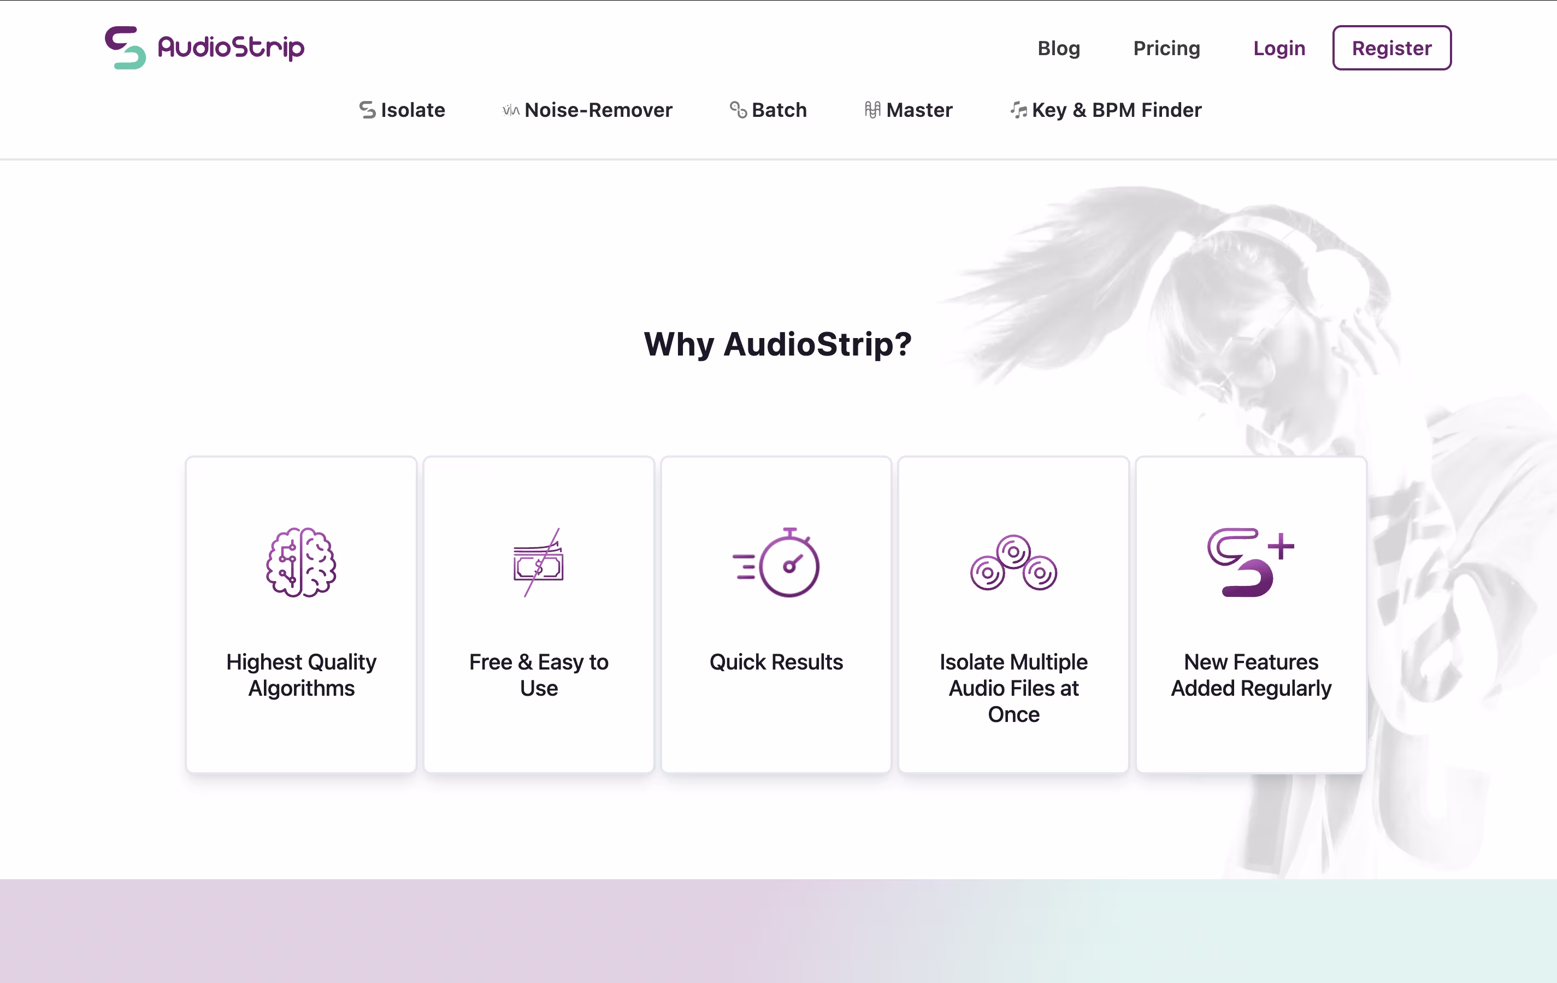The height and width of the screenshot is (983, 1557).
Task: Click Isolate Multiple Audio Files at Once text
Action: (x=1013, y=688)
